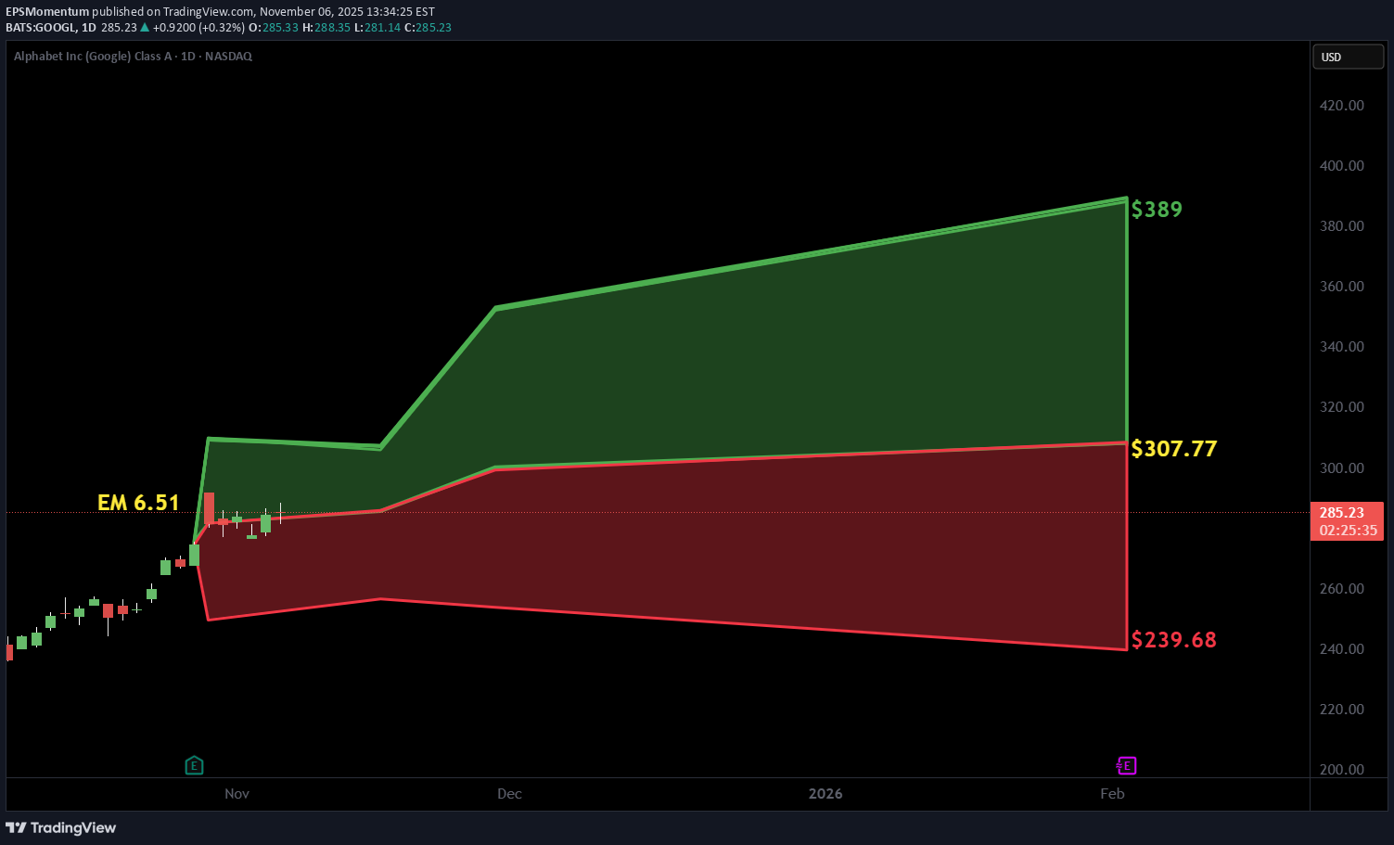Click the 2026 label on time axis
The width and height of the screenshot is (1394, 845).
pyautogui.click(x=825, y=794)
